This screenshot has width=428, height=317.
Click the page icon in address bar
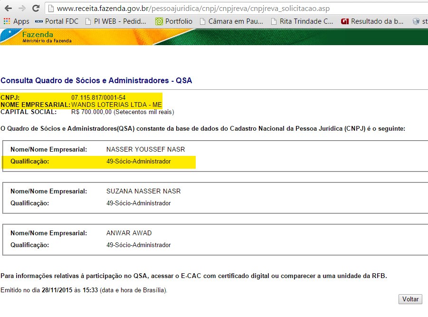pos(51,9)
